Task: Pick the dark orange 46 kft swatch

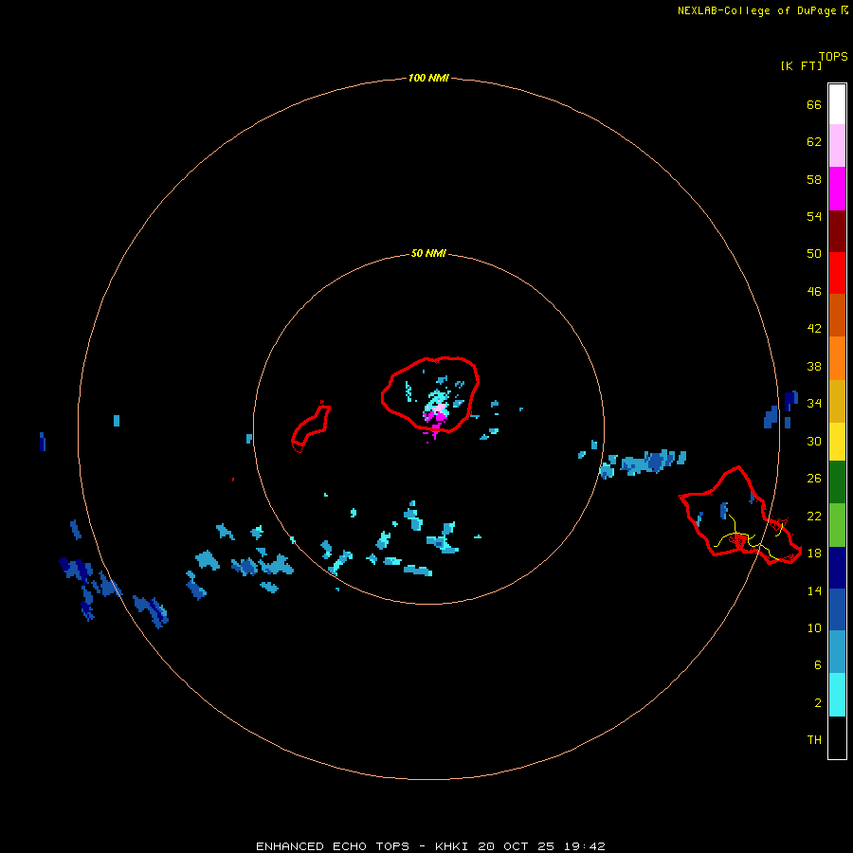Action: (x=837, y=315)
